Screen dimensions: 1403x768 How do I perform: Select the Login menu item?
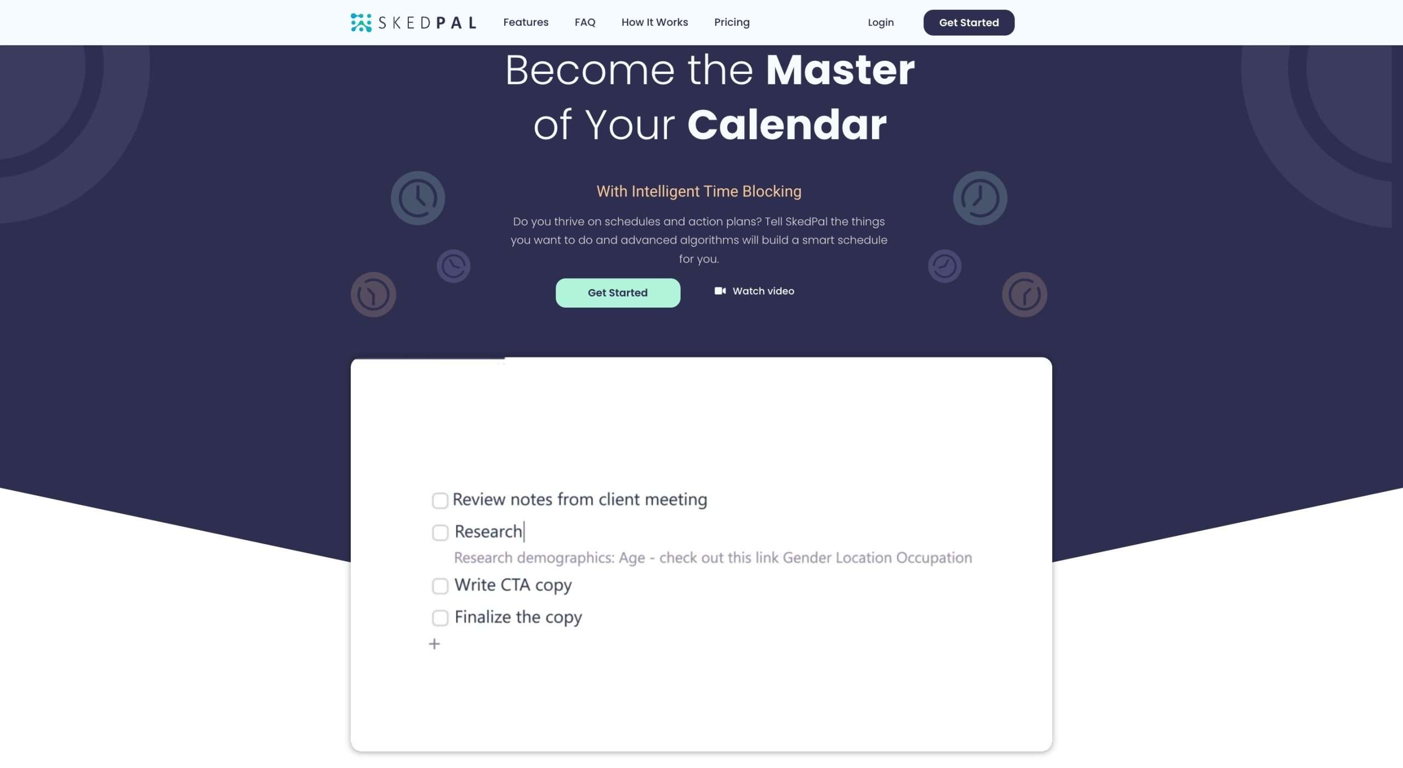(x=880, y=22)
